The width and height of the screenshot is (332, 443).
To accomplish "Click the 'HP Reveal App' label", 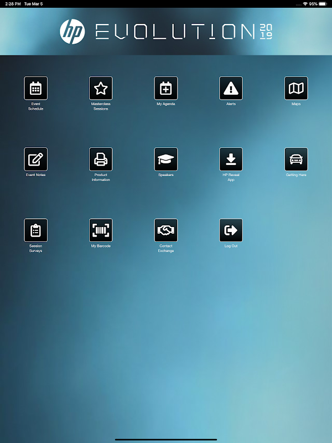I will coord(231,177).
